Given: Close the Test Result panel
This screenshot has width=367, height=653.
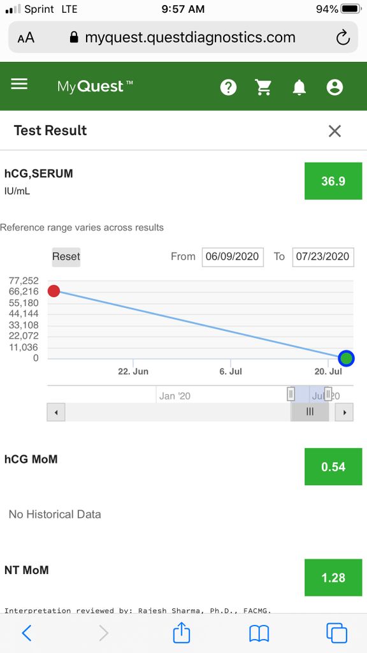Looking at the screenshot, I should coord(335,131).
